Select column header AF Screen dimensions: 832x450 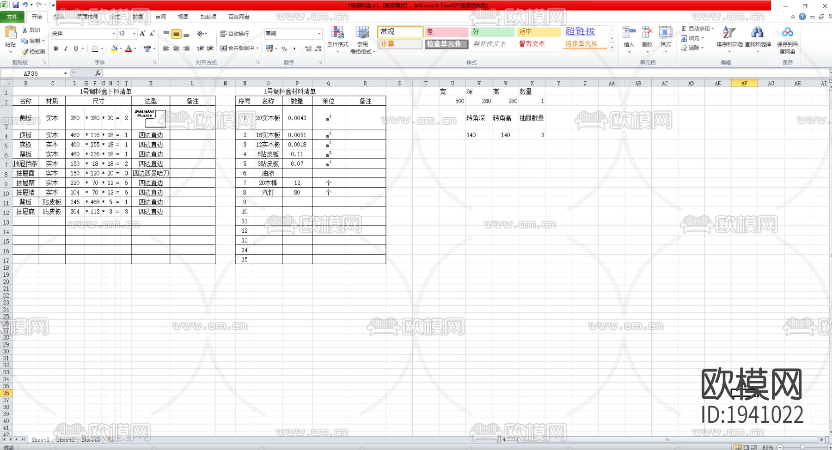coord(744,83)
